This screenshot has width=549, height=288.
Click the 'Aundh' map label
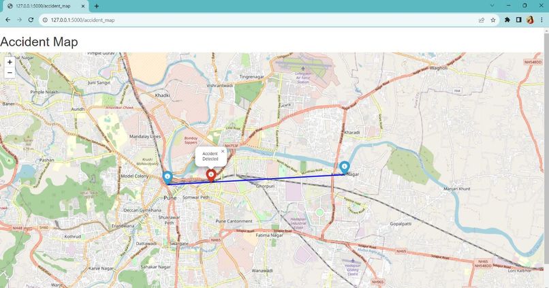tap(78, 109)
